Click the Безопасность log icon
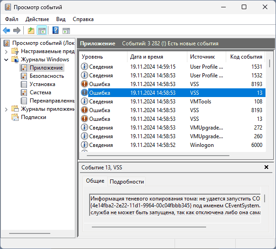276x249 pixels. click(x=24, y=76)
